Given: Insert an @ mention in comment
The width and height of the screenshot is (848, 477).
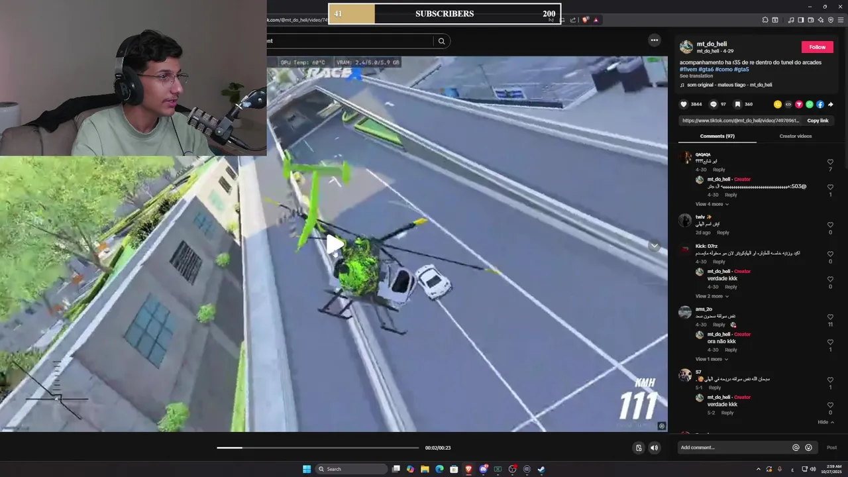Looking at the screenshot, I should (796, 447).
